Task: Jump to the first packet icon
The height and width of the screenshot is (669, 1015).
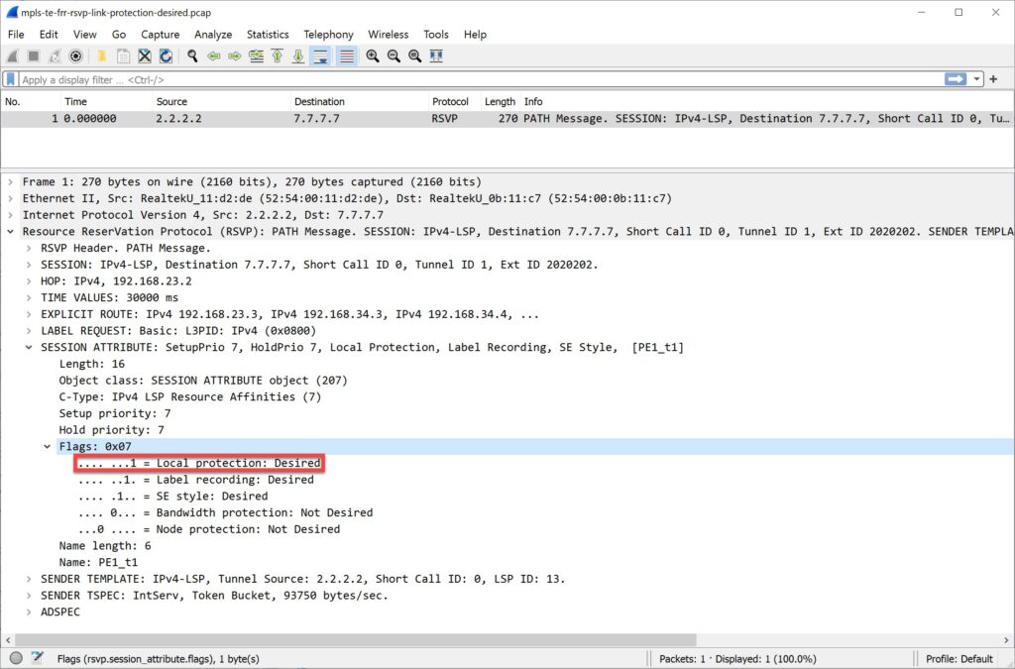Action: [x=278, y=56]
